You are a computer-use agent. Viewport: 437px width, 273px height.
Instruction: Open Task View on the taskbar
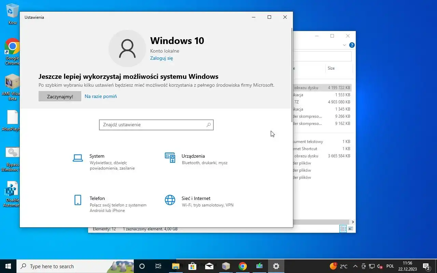(x=158, y=266)
